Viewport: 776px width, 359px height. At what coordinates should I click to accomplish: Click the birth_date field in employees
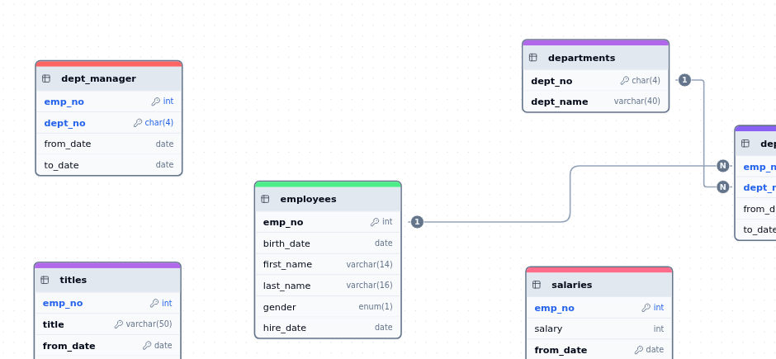coord(328,243)
